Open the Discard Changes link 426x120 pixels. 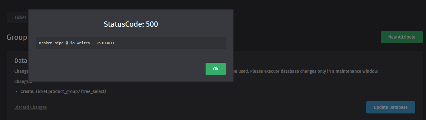click(30, 107)
